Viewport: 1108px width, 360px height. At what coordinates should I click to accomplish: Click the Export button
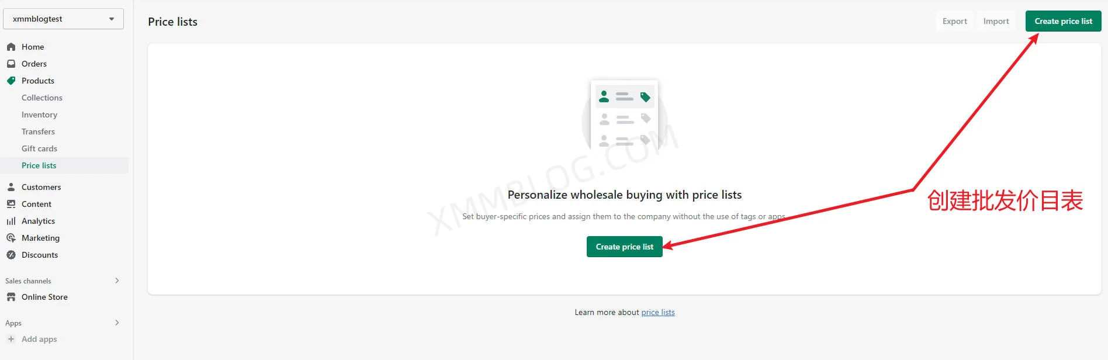coord(954,21)
